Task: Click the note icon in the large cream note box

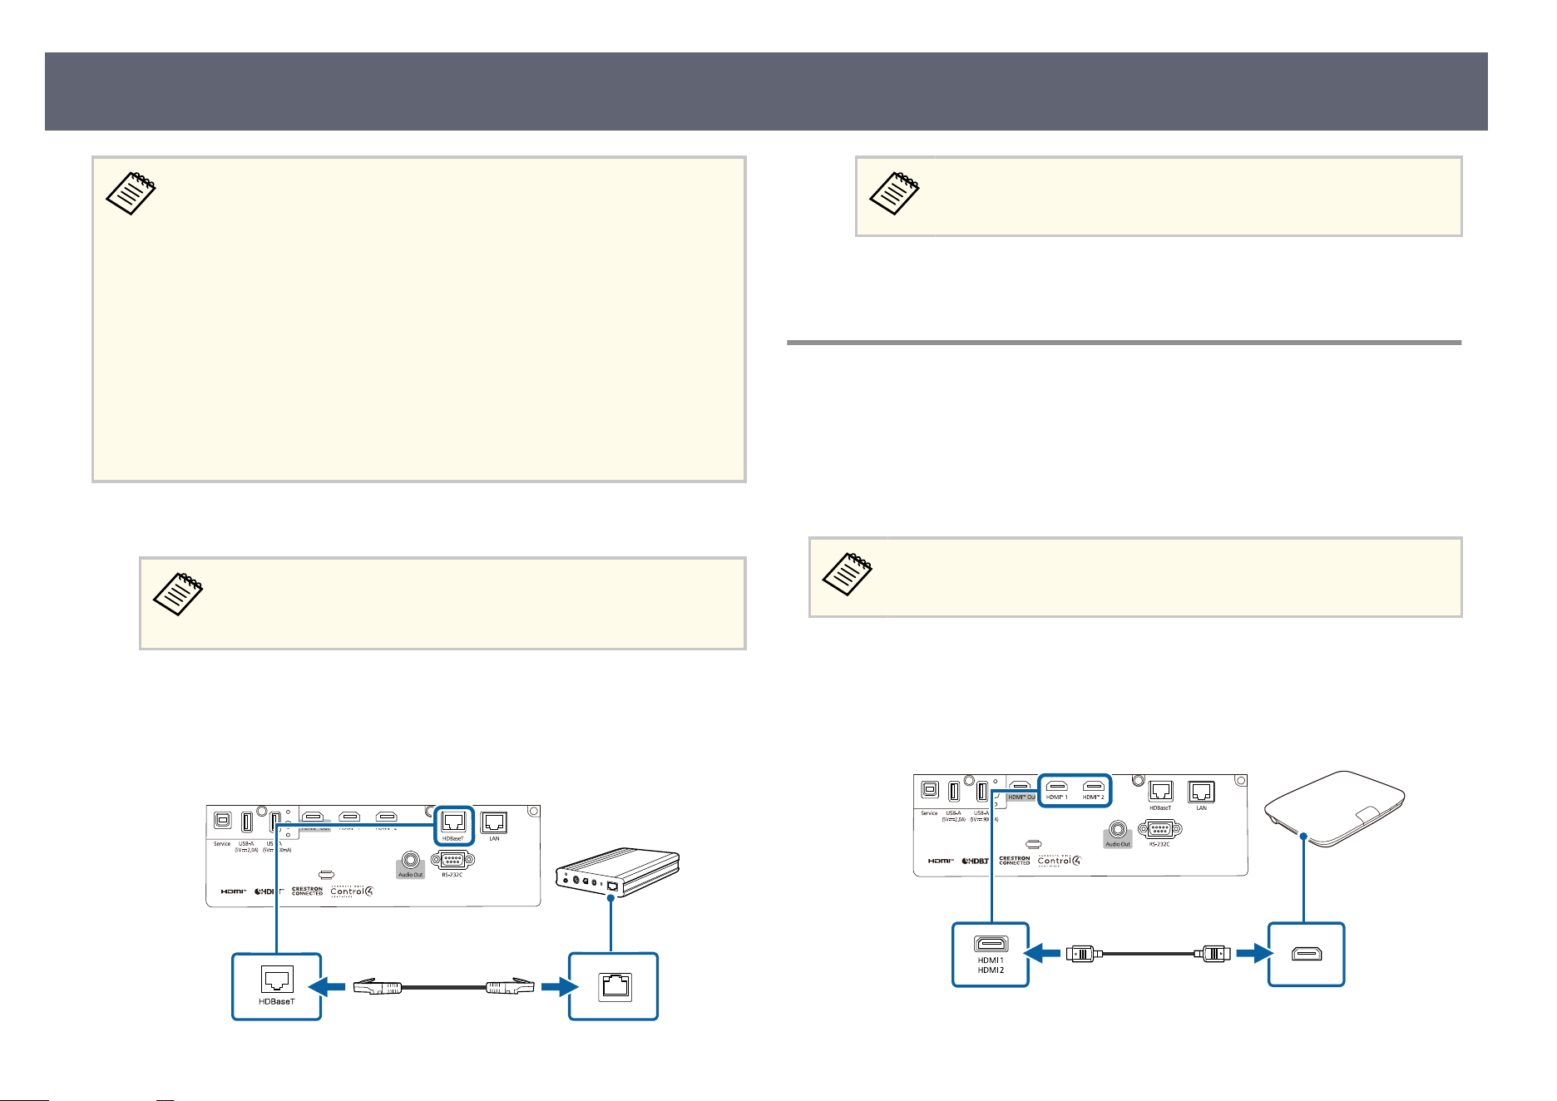Action: [x=131, y=194]
